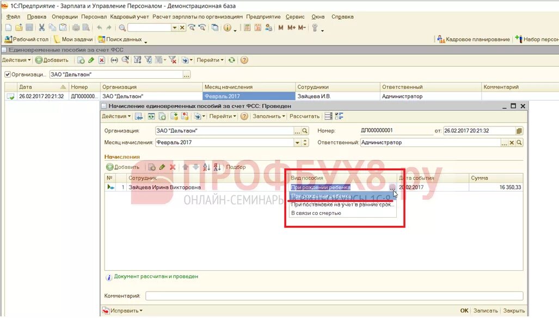This screenshot has height=318, width=559.
Task: Open calendar picker beside document date field
Action: [x=519, y=131]
